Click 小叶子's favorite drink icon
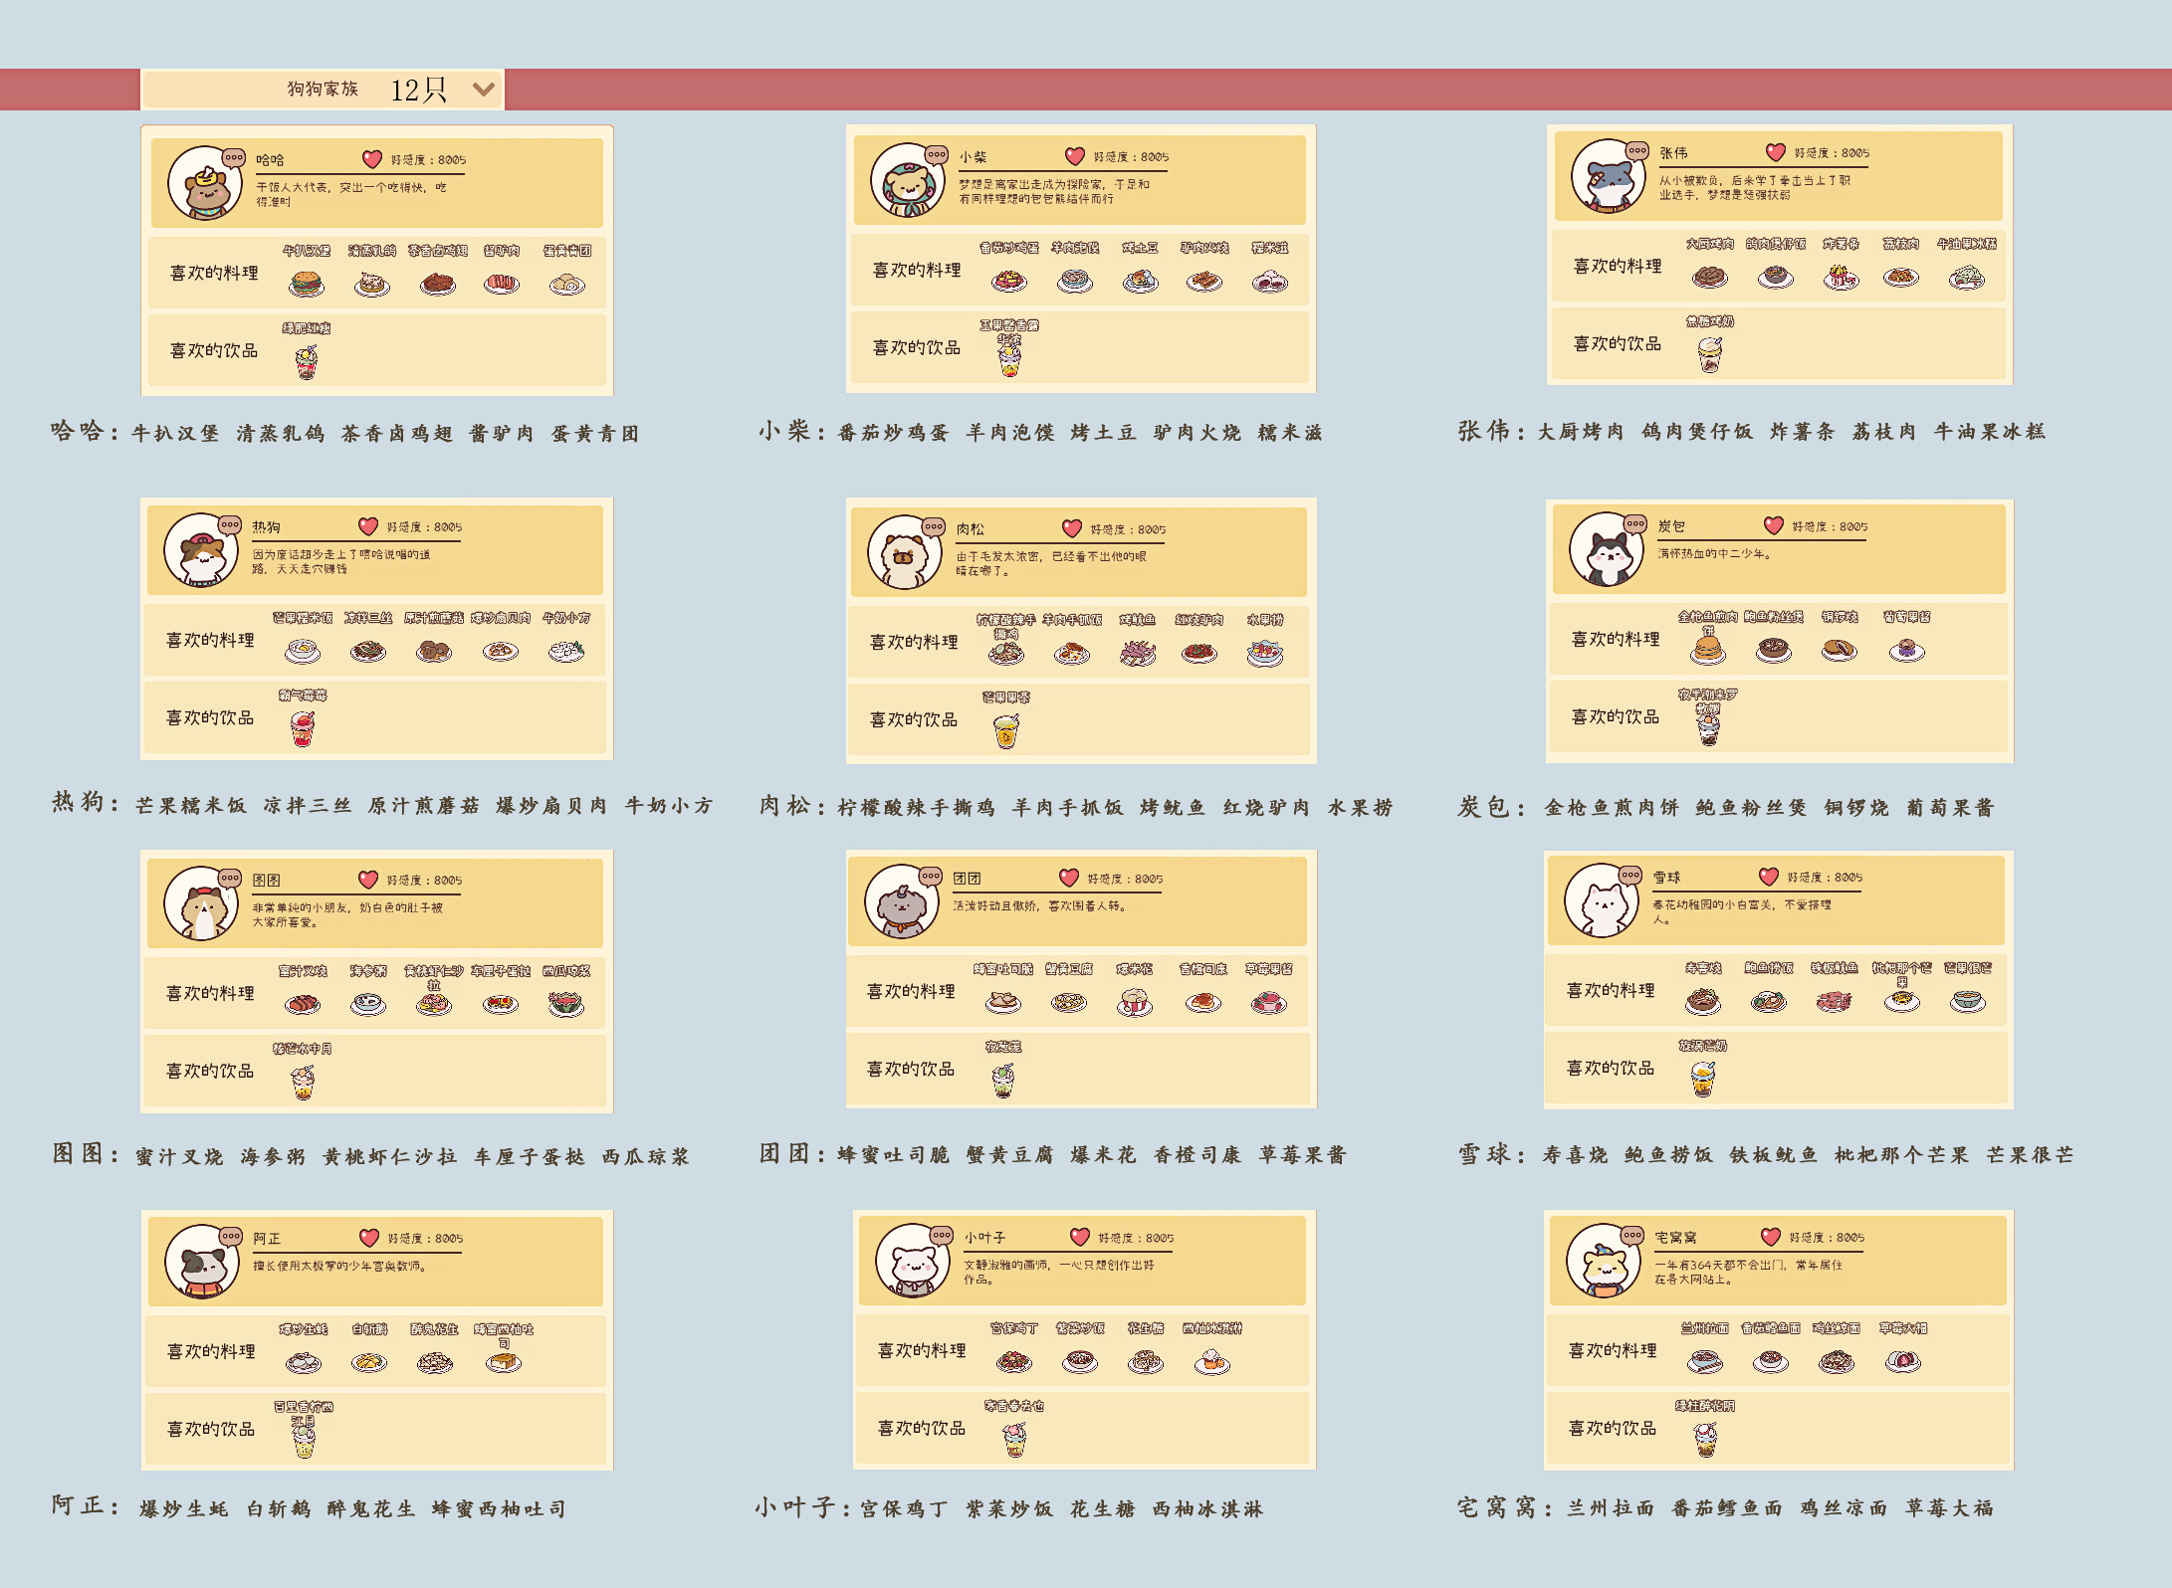This screenshot has width=2172, height=1588. 1014,1439
